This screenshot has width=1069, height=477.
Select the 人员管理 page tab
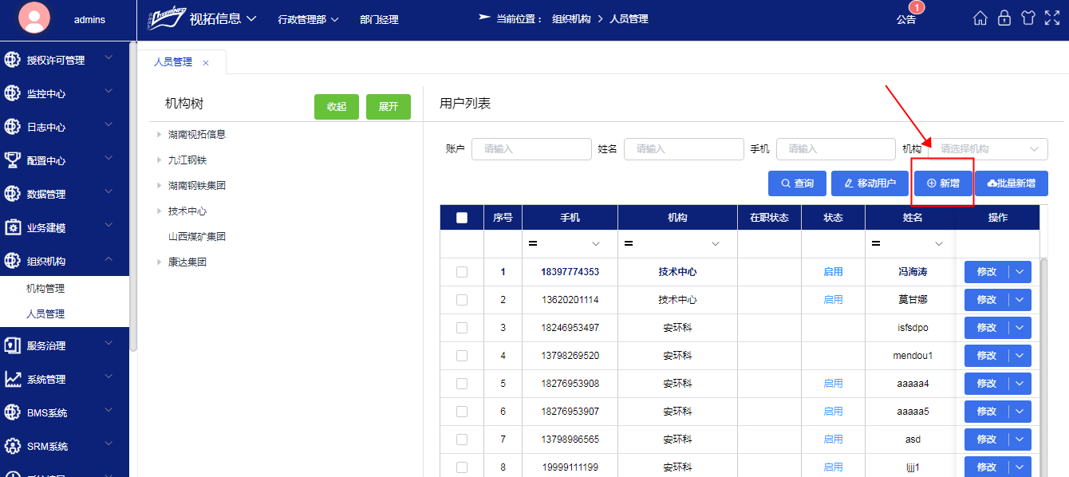(173, 62)
